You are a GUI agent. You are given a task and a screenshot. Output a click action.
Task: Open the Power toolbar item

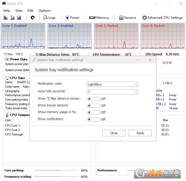72,18
